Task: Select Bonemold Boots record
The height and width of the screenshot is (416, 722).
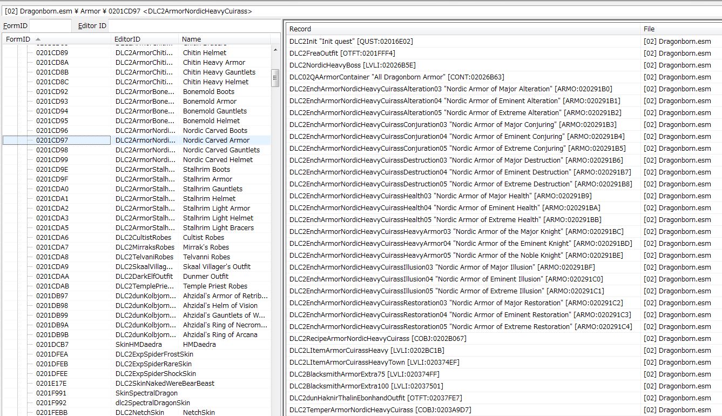Action: click(137, 92)
